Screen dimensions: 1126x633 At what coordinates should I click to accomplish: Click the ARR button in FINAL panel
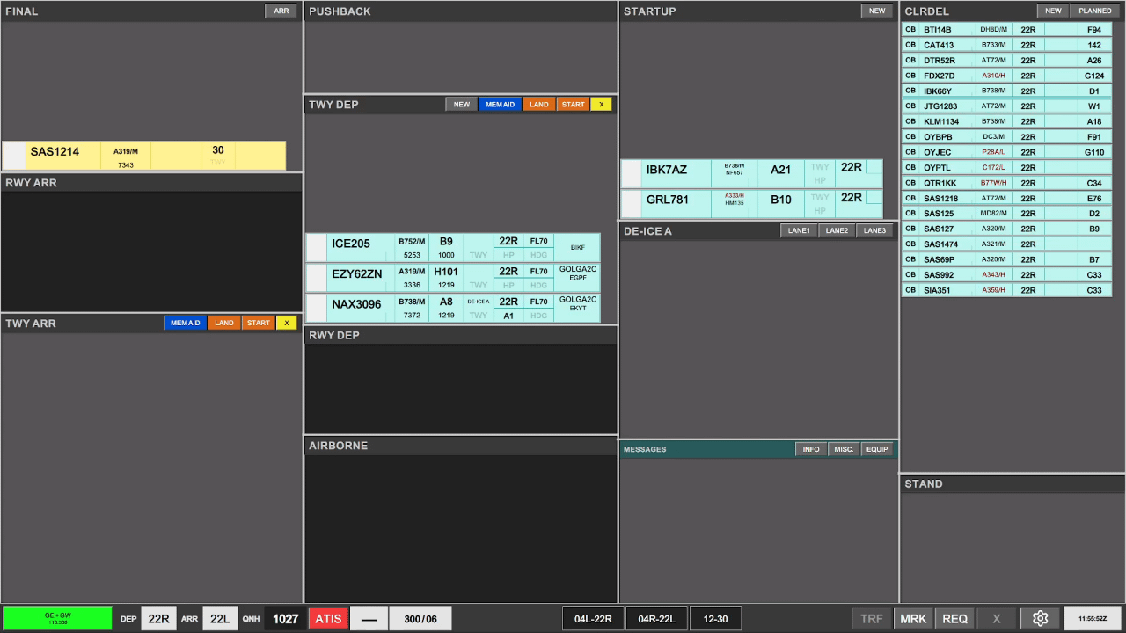click(281, 11)
